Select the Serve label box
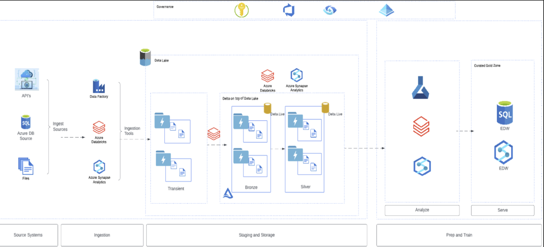The height and width of the screenshot is (247, 544). pyautogui.click(x=503, y=210)
